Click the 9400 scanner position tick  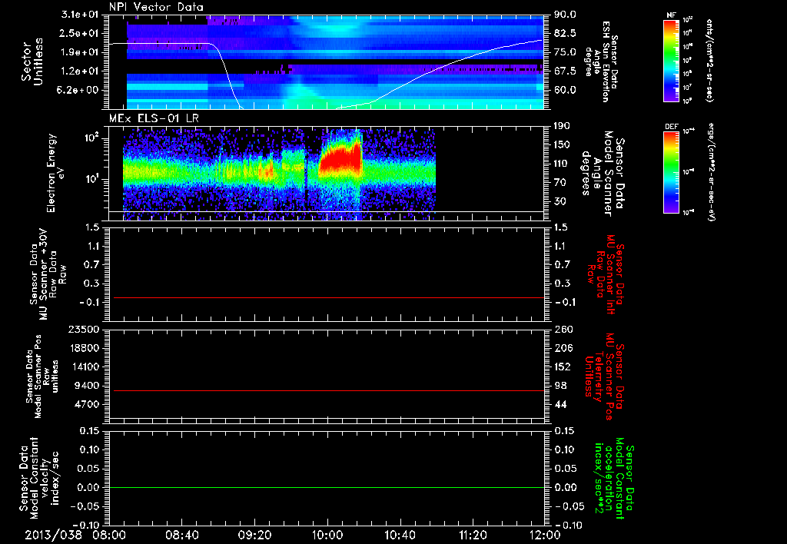tap(88, 386)
